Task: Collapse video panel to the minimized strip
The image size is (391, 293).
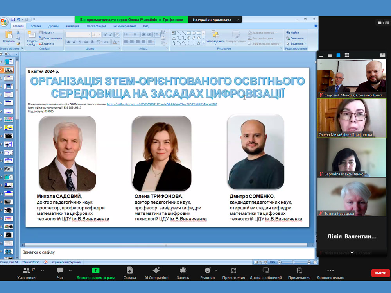Action: pyautogui.click(x=321, y=55)
